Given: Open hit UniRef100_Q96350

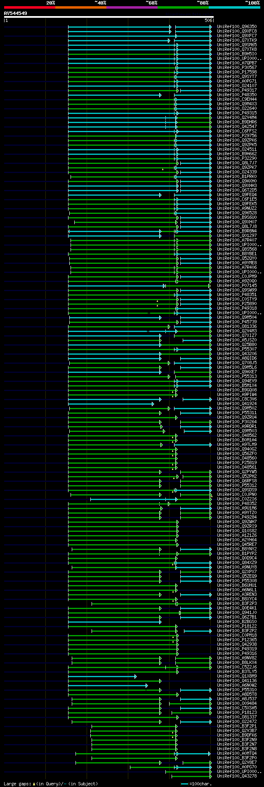Looking at the screenshot, I should coord(237,26).
